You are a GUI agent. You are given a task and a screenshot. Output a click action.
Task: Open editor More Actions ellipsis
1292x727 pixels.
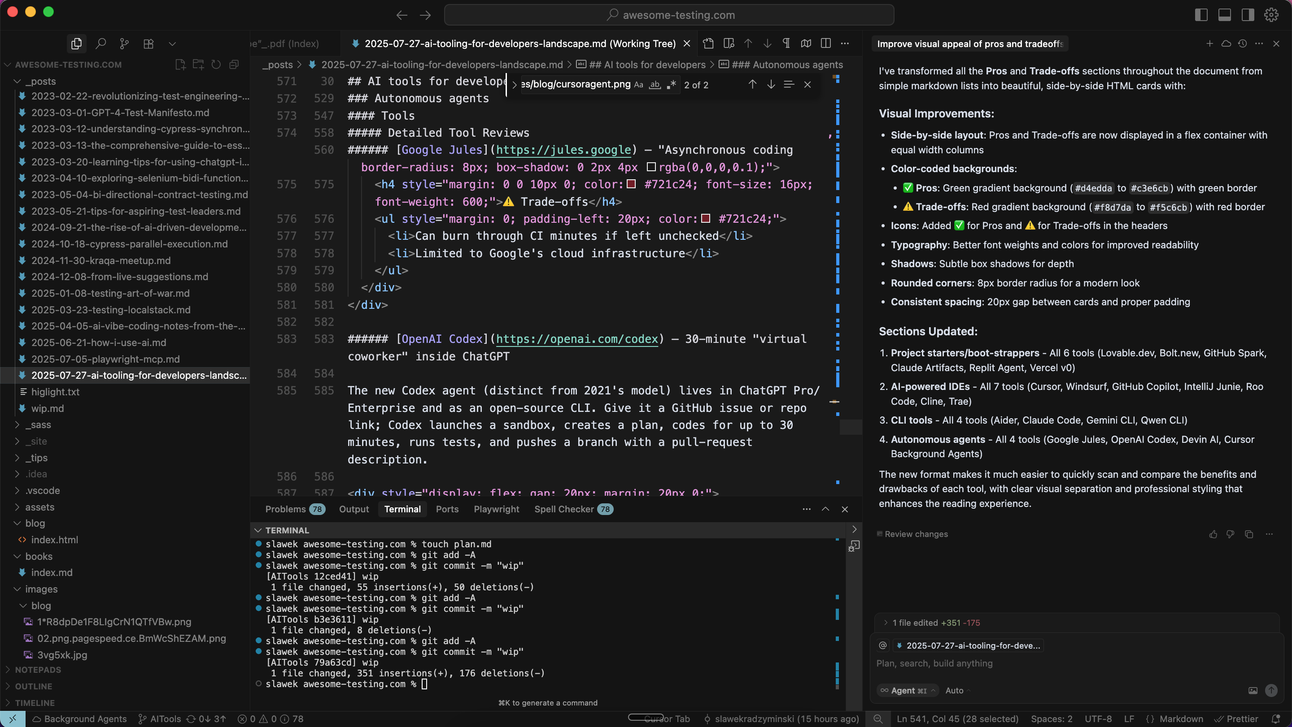(845, 43)
